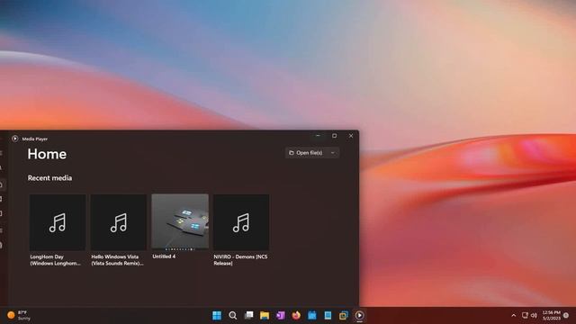Open the NIVIRO - Demons music thumbnail
This screenshot has height=324, width=576.
(x=241, y=222)
